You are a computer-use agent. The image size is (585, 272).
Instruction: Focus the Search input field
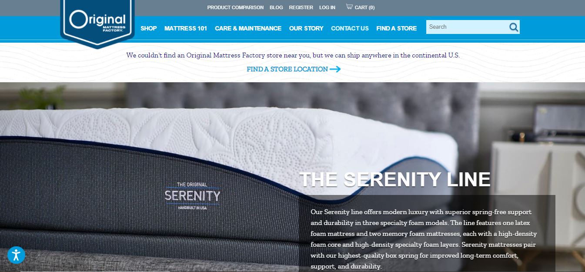(467, 27)
